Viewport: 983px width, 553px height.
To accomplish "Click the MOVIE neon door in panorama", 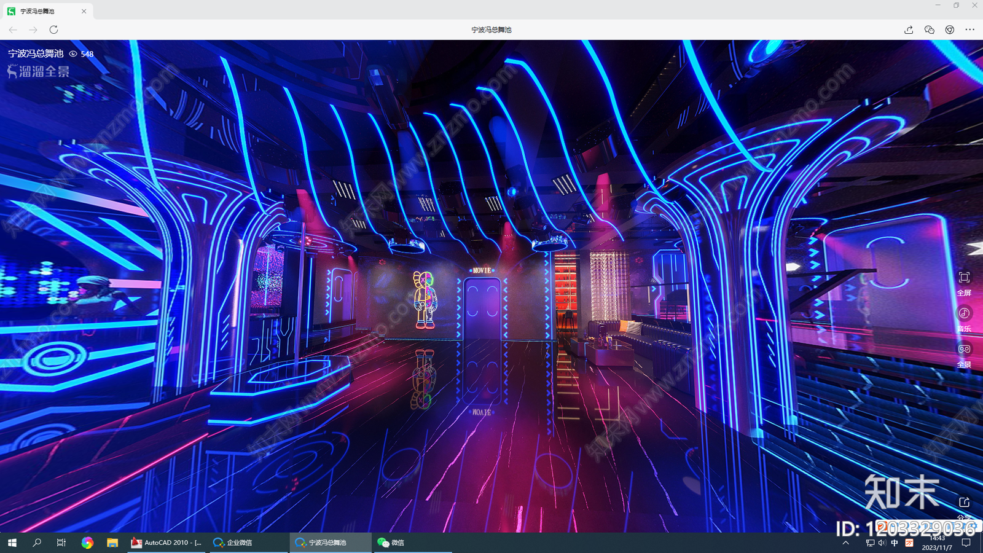I will click(x=482, y=307).
